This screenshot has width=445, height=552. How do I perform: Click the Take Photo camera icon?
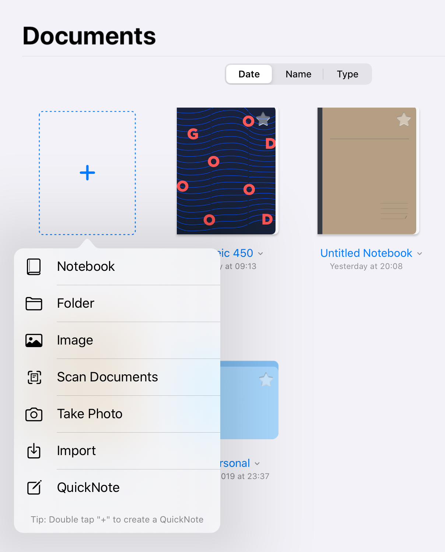tap(34, 415)
